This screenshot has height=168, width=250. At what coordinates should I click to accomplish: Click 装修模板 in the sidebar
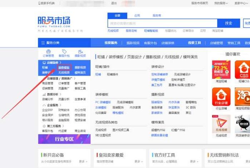pos(64,68)
